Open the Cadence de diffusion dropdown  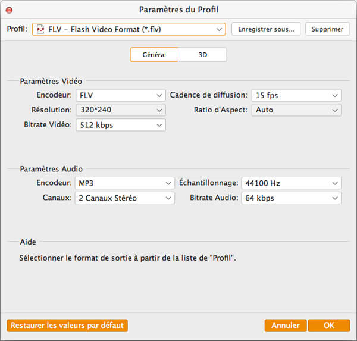[296, 95]
